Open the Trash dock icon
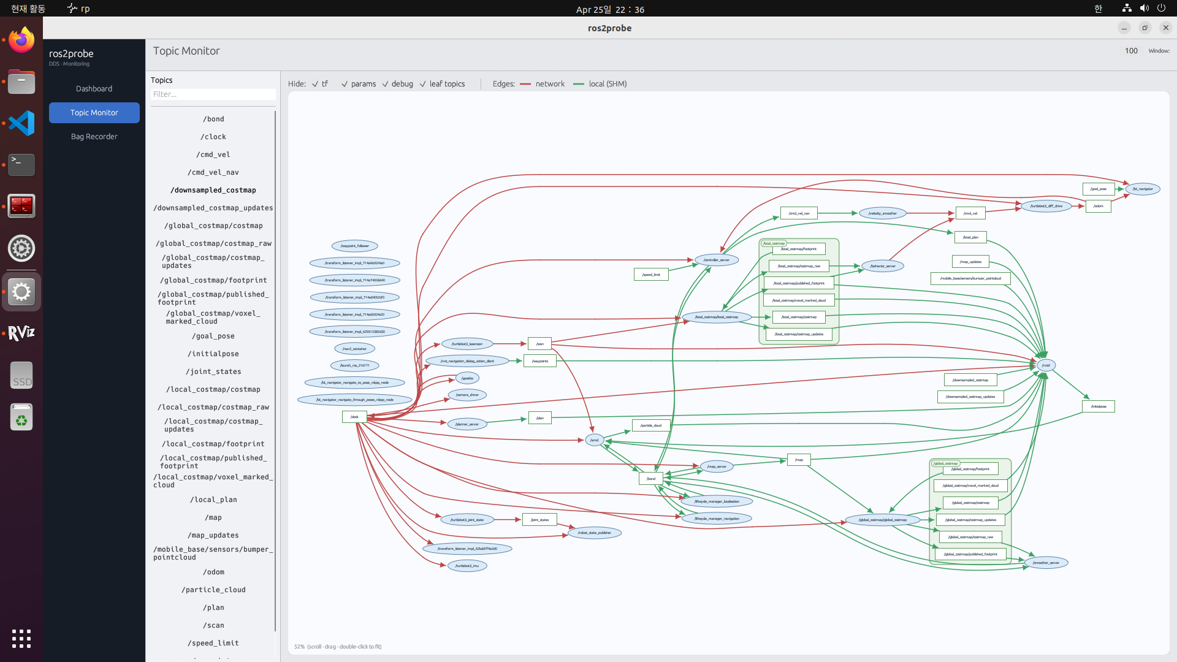The height and width of the screenshot is (662, 1177). pyautogui.click(x=21, y=417)
